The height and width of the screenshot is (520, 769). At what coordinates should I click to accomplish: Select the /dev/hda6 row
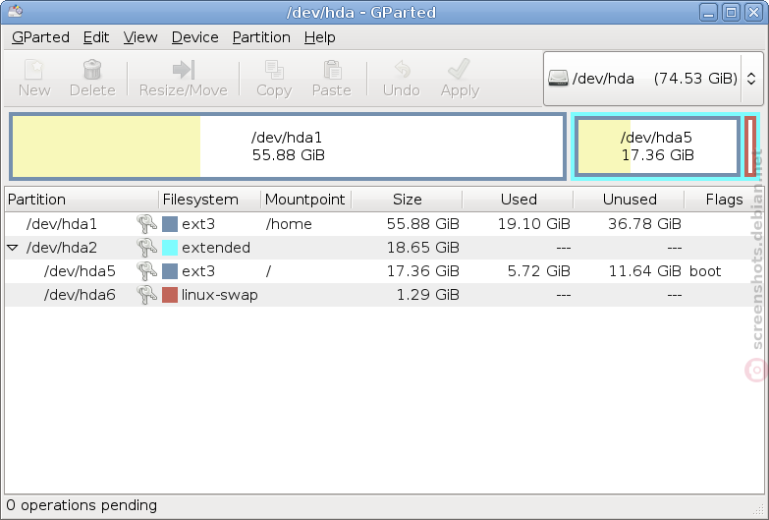click(384, 295)
